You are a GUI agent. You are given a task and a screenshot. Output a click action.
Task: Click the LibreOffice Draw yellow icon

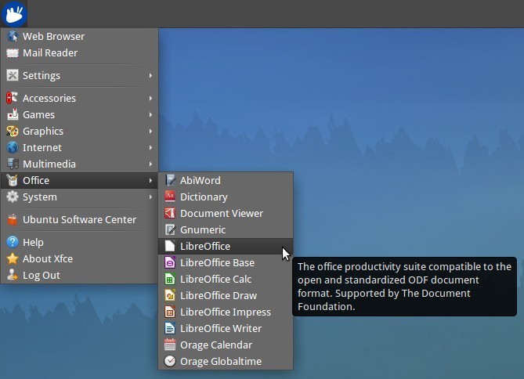point(170,295)
